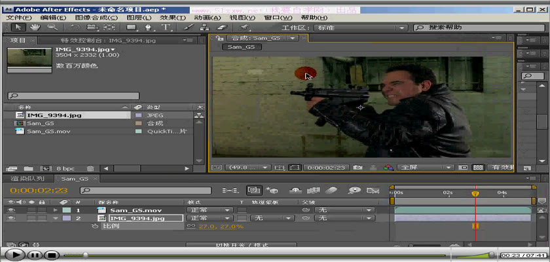Viewport: 550px width, 262px height.
Task: Open the parent dropdown for Sam_GS.mov layer
Action: click(x=344, y=210)
